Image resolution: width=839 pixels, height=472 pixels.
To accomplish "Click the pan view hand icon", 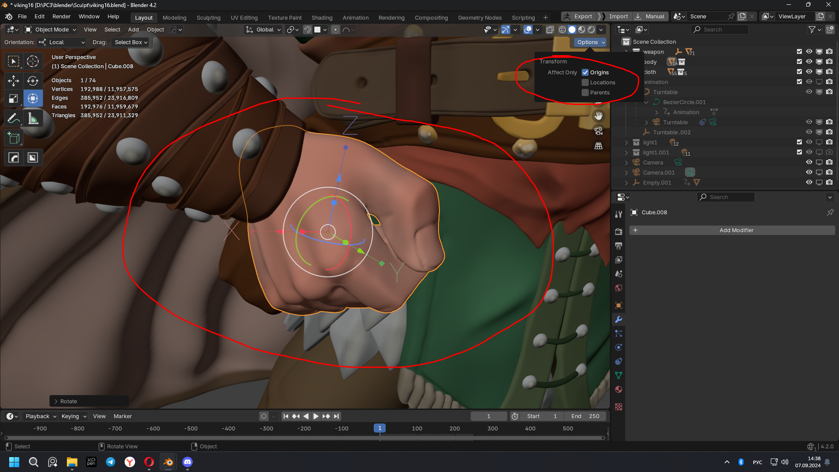I will [599, 116].
